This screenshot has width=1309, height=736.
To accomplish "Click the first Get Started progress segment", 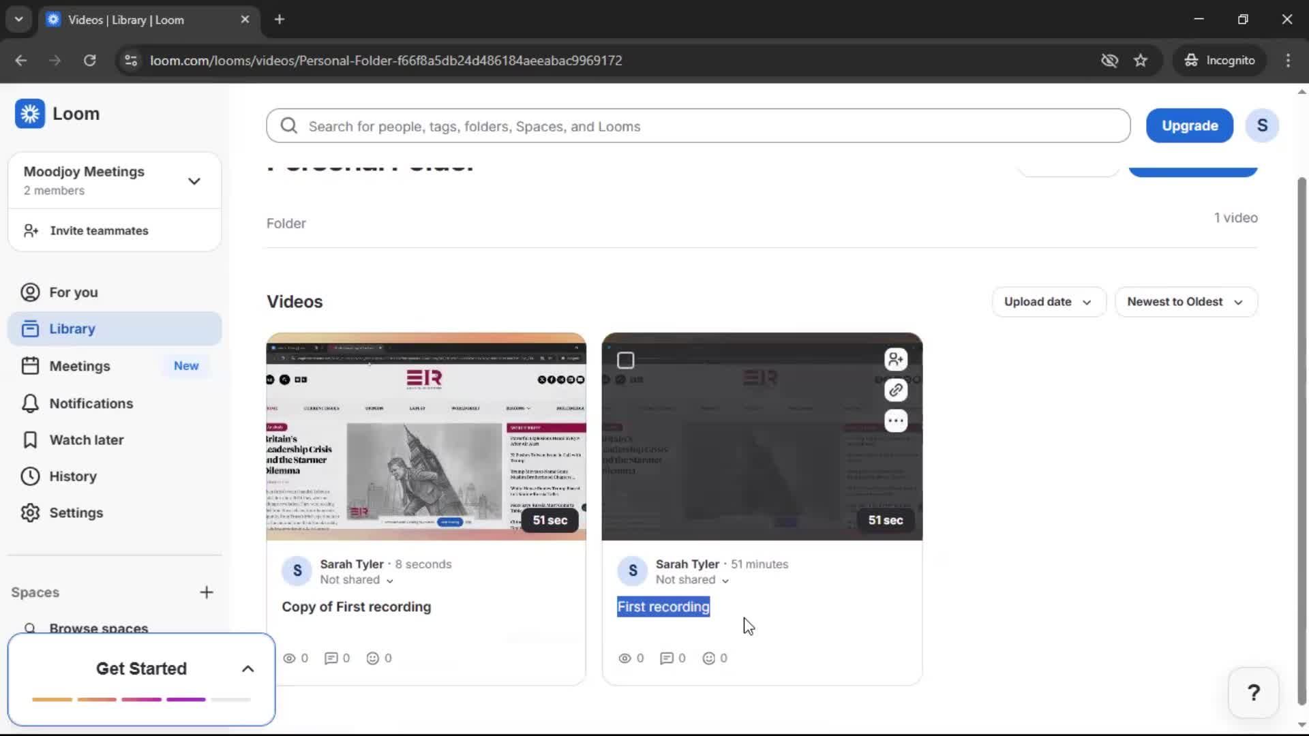I will (x=52, y=699).
